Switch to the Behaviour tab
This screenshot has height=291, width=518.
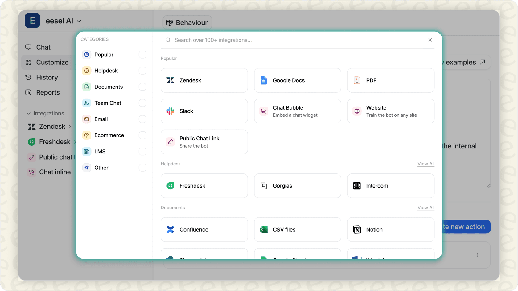187,22
